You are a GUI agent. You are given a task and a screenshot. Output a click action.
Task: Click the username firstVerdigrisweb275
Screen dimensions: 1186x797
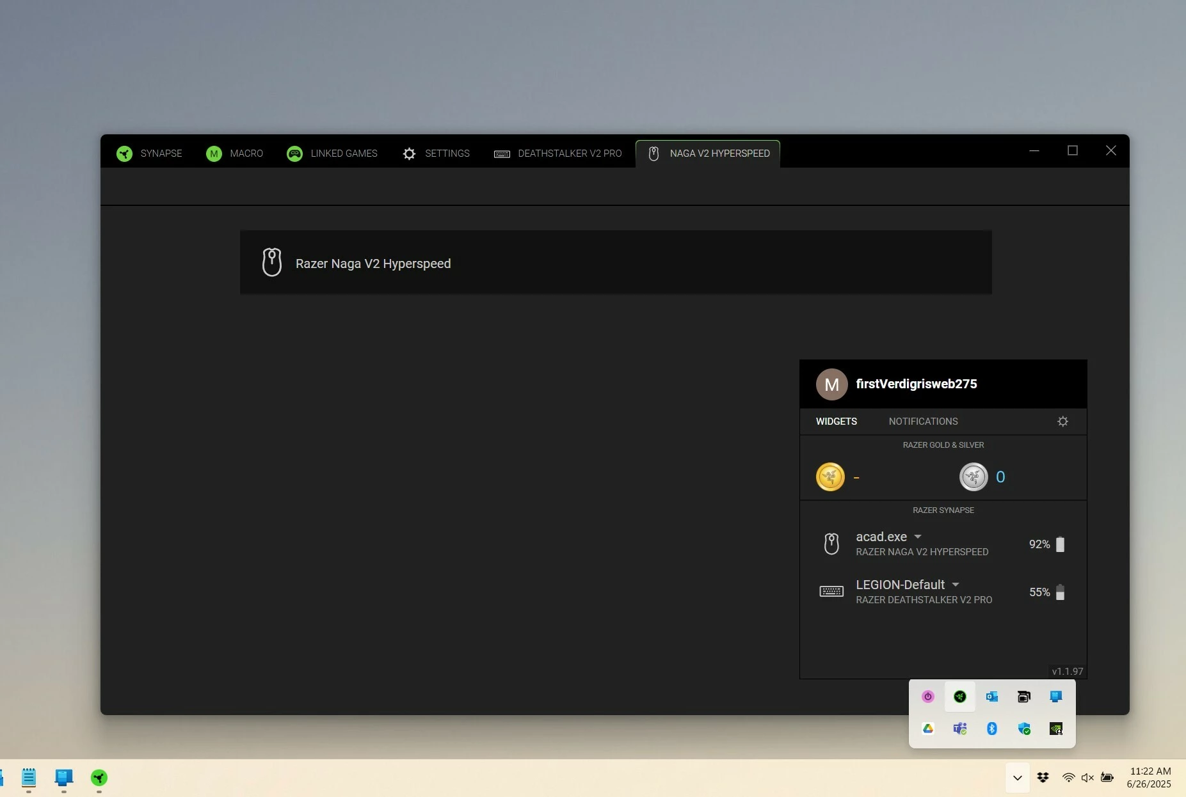click(x=917, y=384)
